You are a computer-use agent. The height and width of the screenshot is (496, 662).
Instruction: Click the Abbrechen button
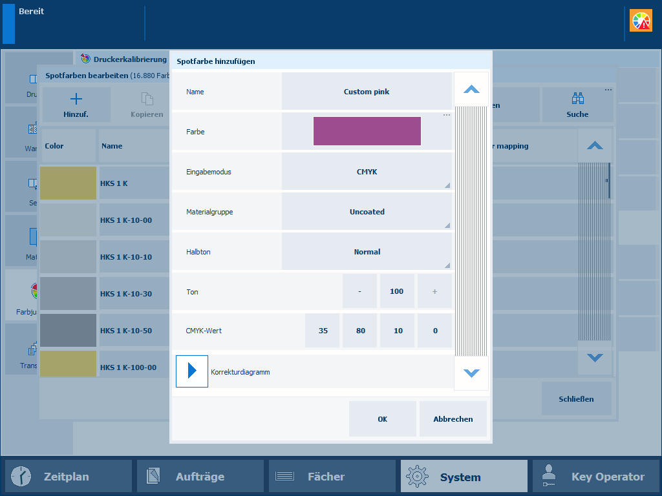pyautogui.click(x=453, y=419)
